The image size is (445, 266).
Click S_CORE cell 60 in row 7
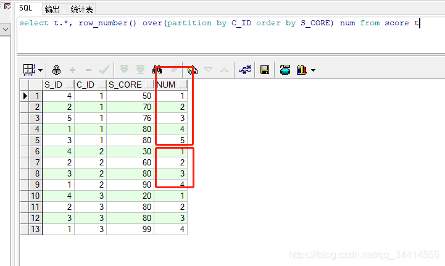point(130,162)
